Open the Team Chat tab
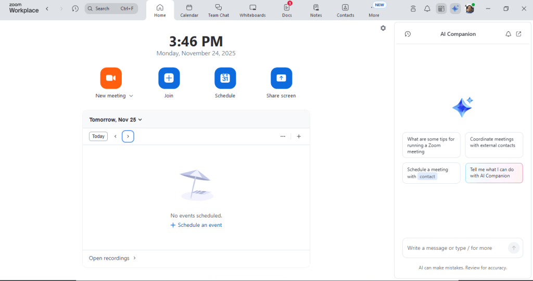This screenshot has height=281, width=533. [219, 10]
